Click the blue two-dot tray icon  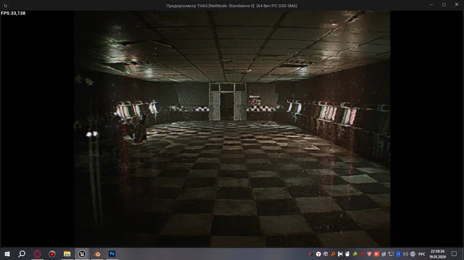tap(399, 254)
